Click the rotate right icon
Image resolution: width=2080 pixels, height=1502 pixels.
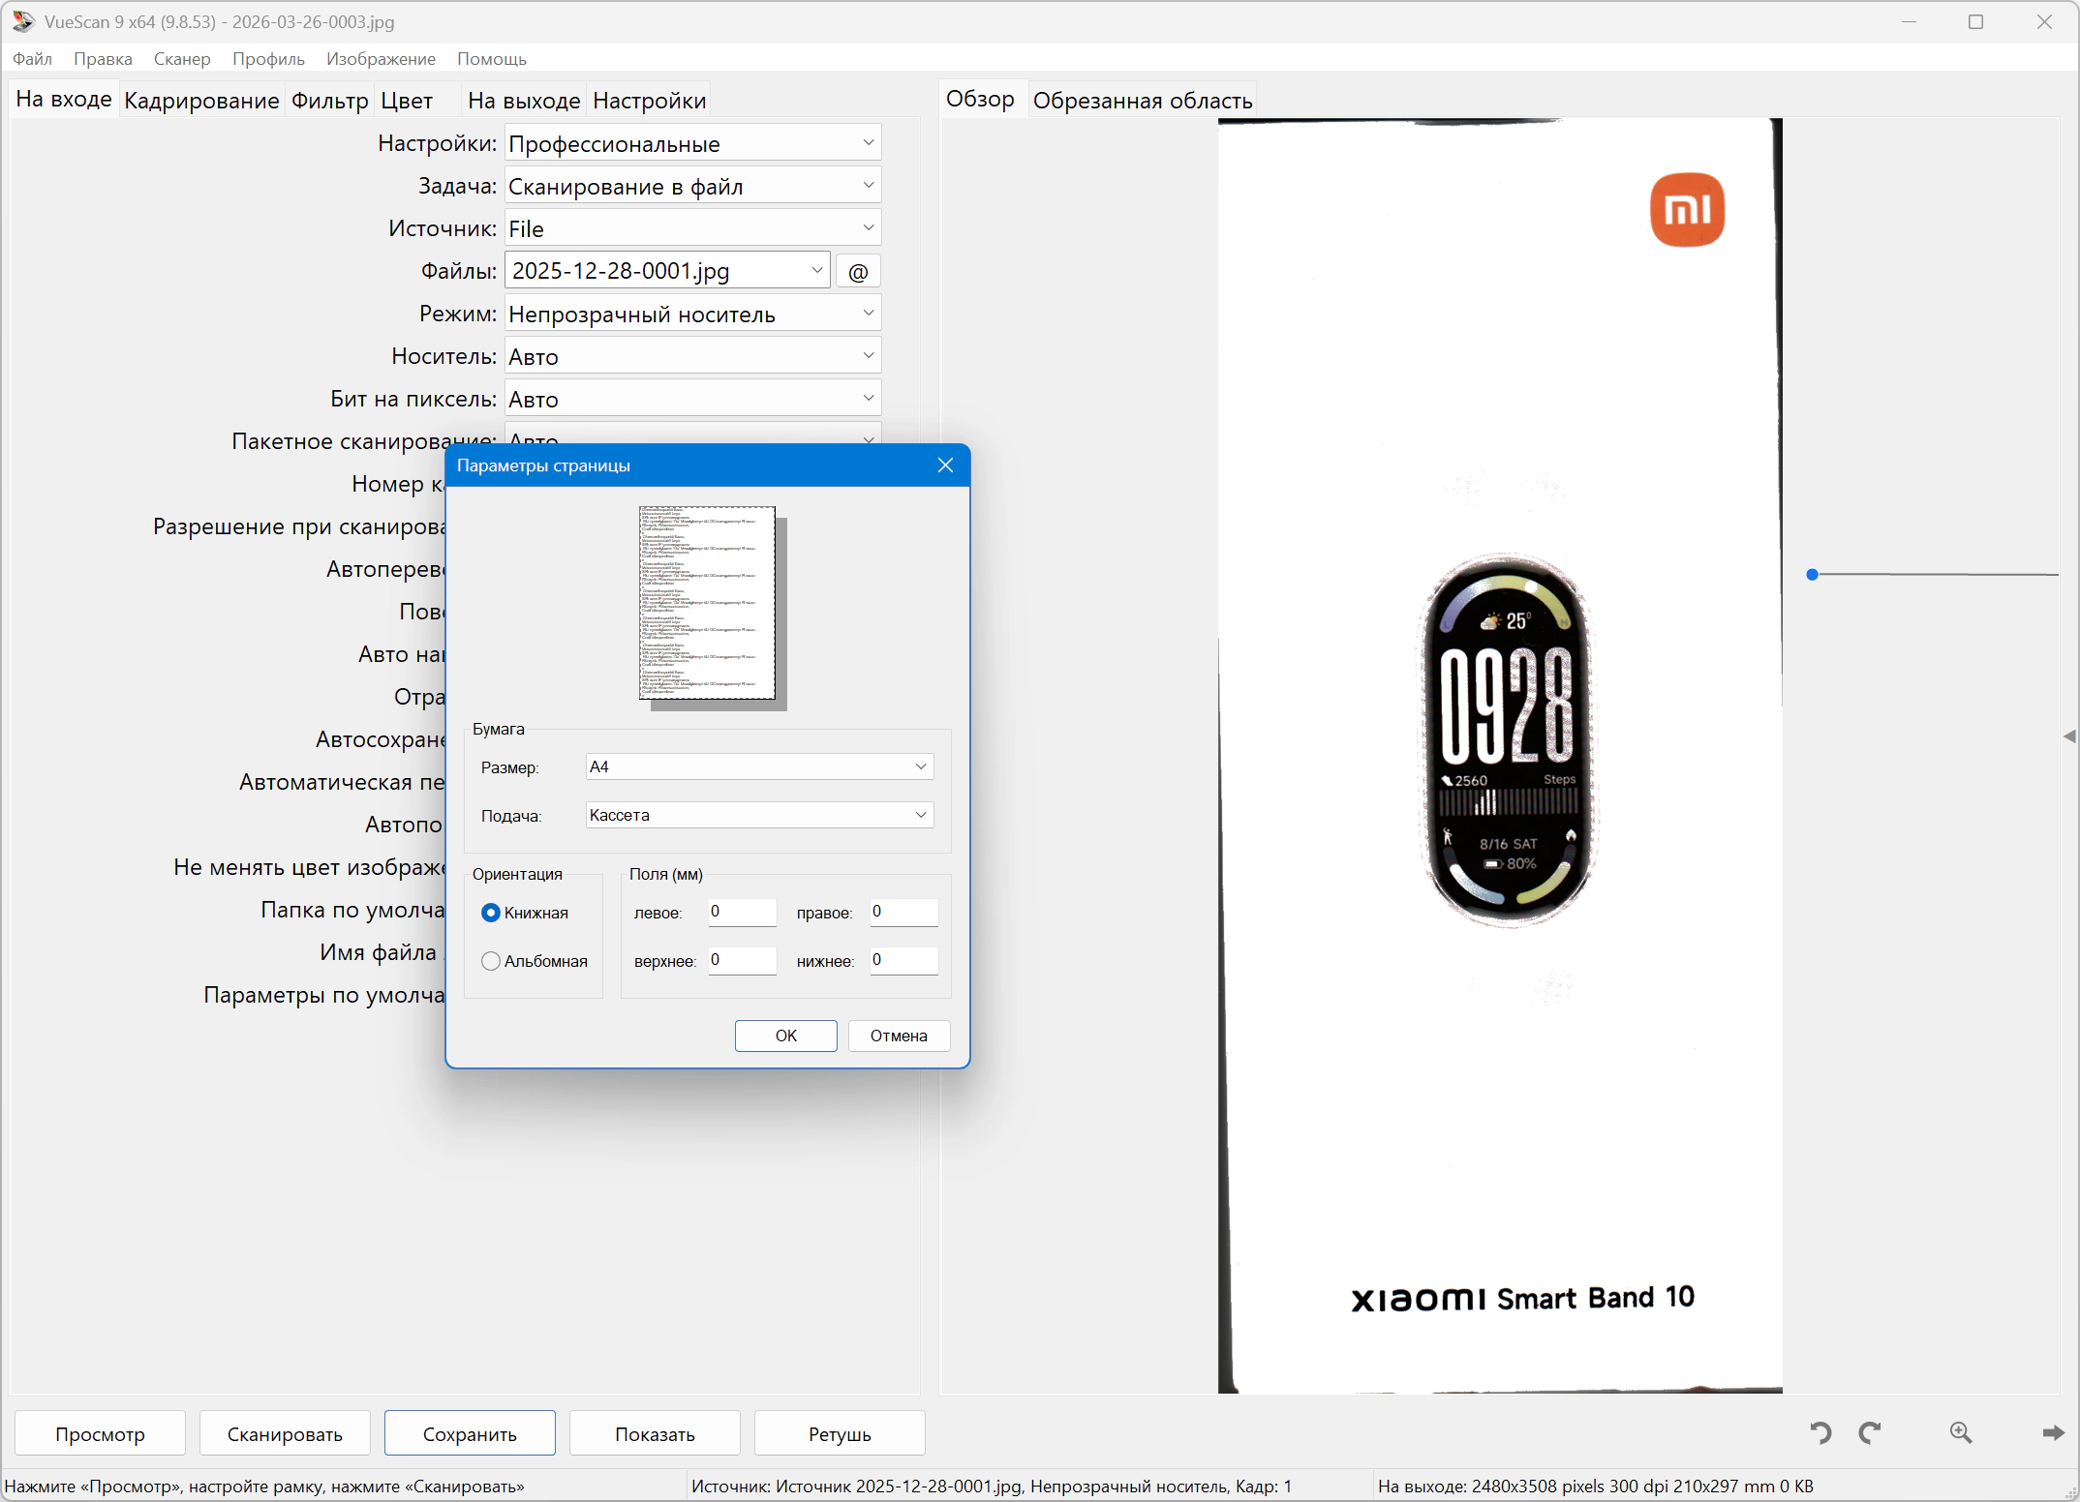tap(1870, 1432)
